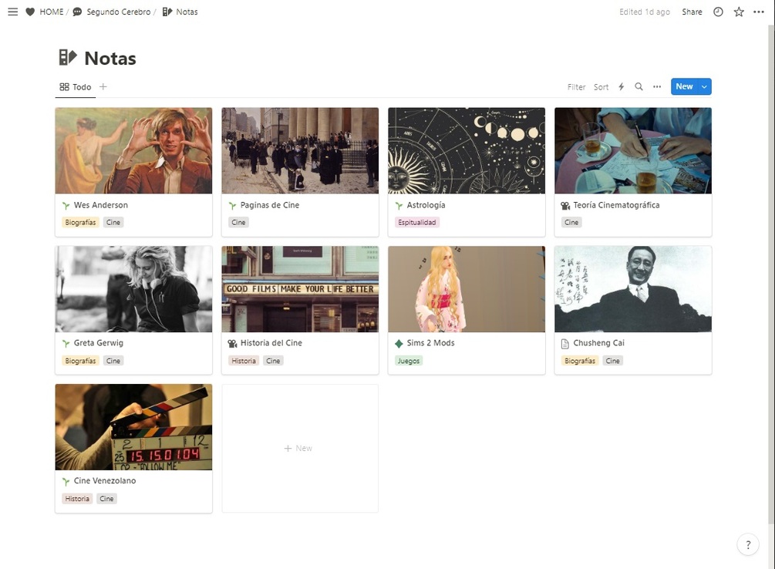Image resolution: width=775 pixels, height=569 pixels.
Task: Open the database view options ellipsis
Action: click(657, 87)
